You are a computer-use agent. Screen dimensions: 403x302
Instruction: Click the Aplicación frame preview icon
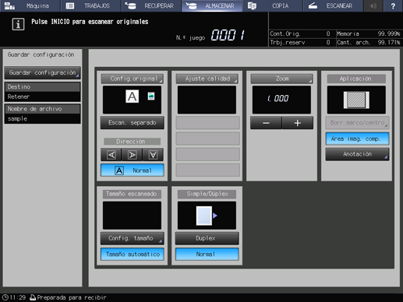(x=356, y=100)
